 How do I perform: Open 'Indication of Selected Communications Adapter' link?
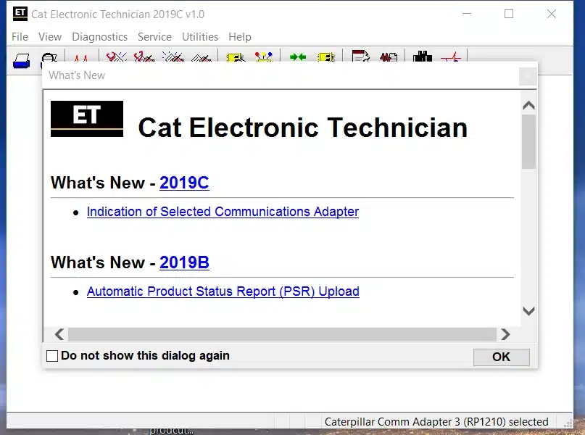click(x=223, y=212)
